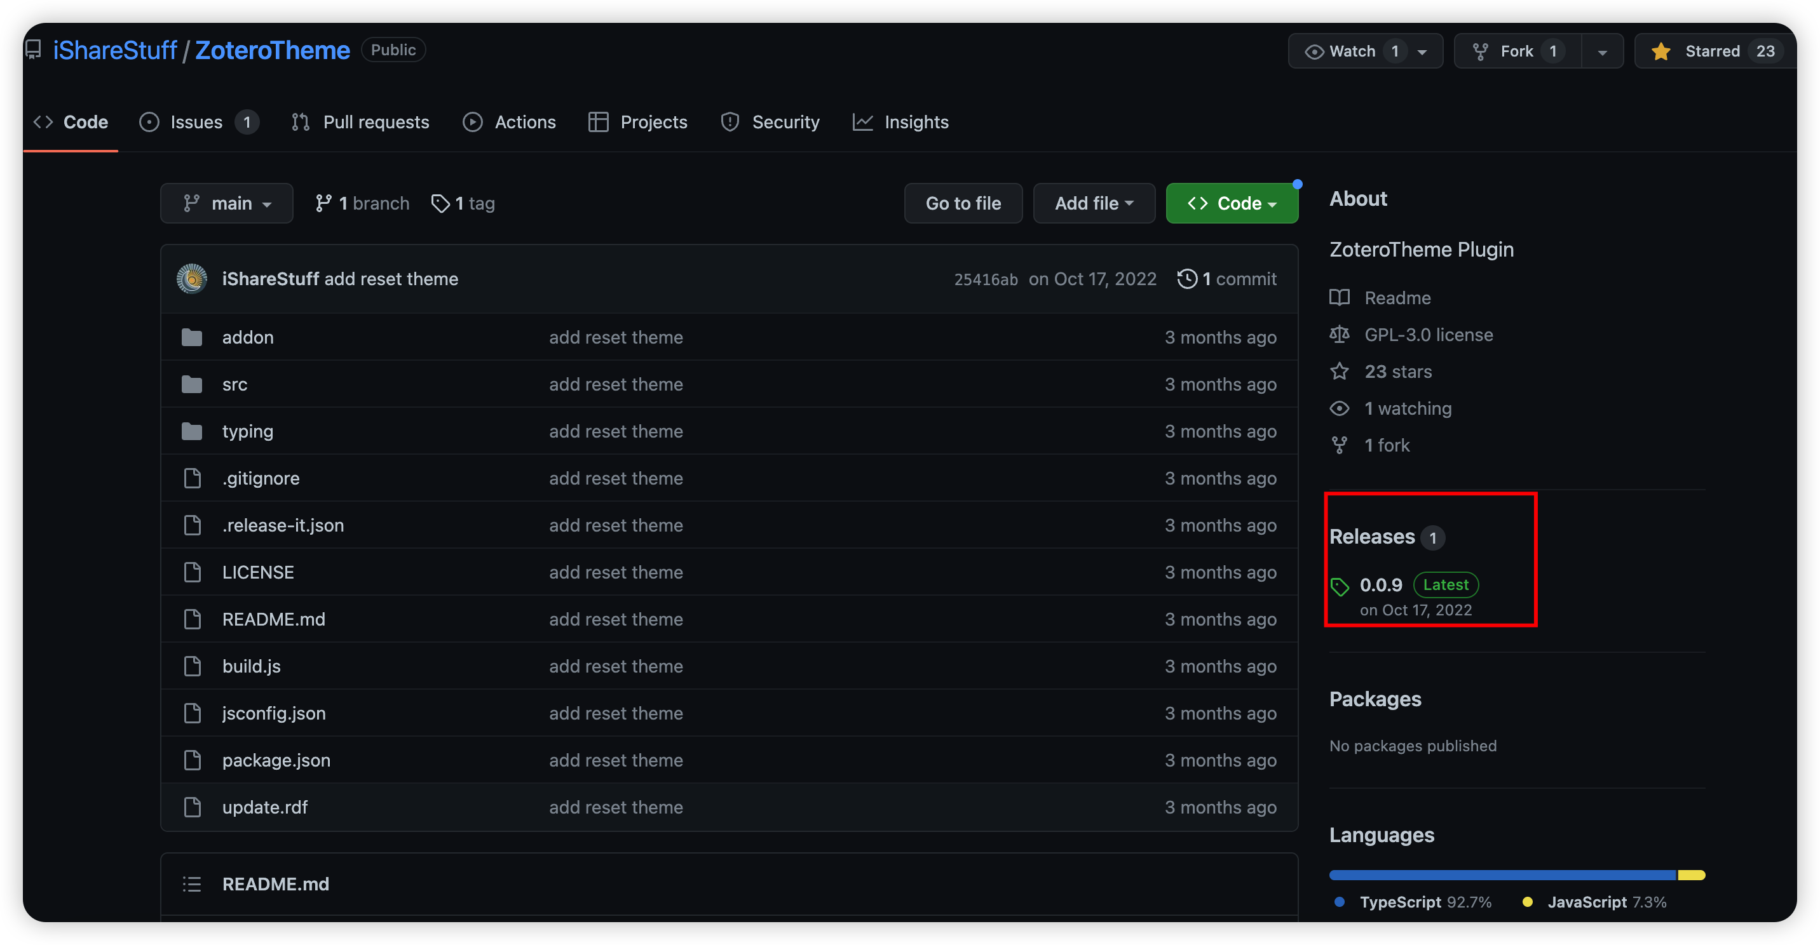Click the 25416ab commit hash

(x=986, y=279)
